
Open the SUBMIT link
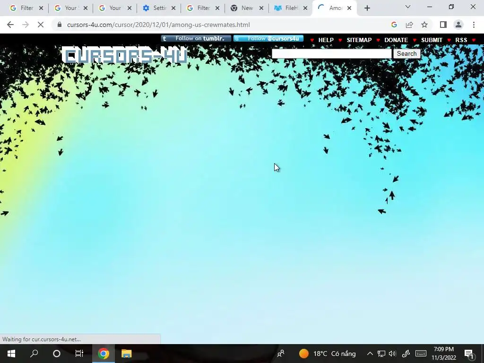coord(432,40)
